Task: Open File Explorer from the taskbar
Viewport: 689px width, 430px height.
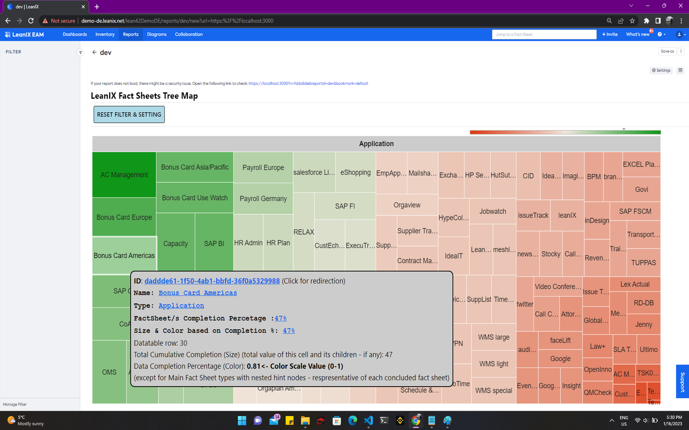Action: click(305, 420)
